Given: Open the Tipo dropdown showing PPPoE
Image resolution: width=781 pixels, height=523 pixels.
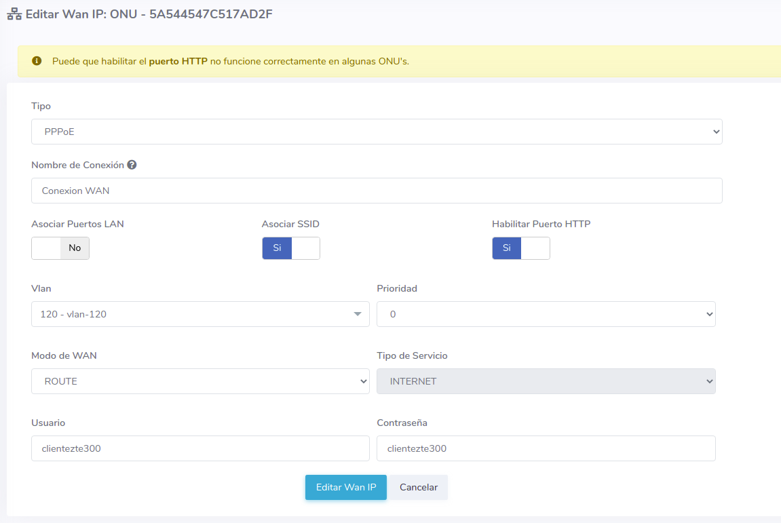Looking at the screenshot, I should (x=377, y=132).
